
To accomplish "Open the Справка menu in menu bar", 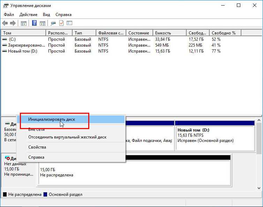I will [x=63, y=15].
